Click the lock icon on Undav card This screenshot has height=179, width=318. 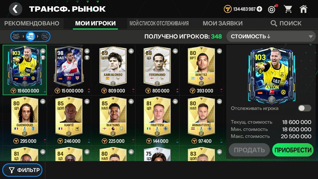click(x=87, y=51)
